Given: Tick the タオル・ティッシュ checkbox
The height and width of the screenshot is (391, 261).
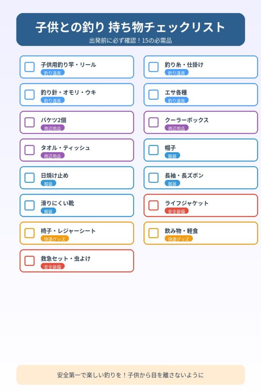Looking at the screenshot, I should tap(29, 150).
